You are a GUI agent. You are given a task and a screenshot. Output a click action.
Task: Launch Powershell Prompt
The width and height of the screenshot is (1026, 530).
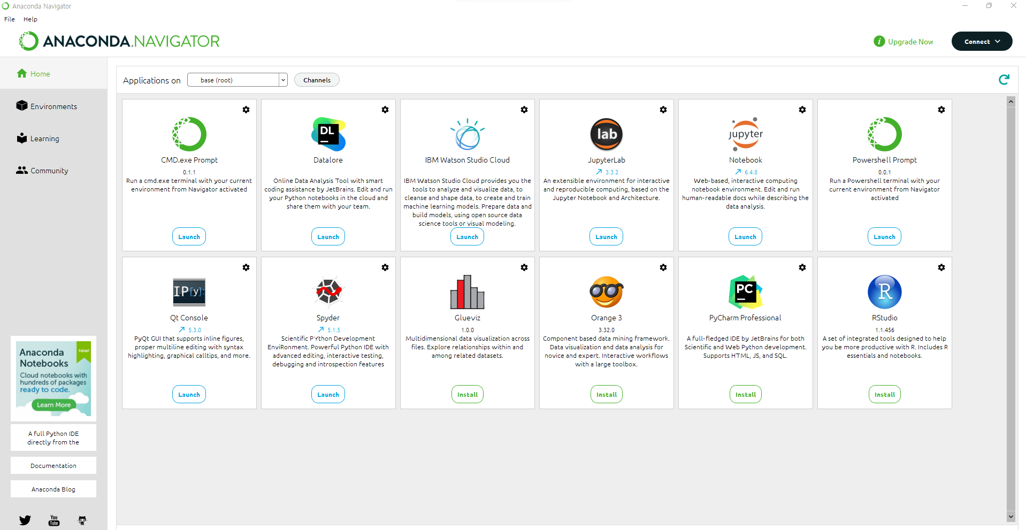tap(885, 236)
